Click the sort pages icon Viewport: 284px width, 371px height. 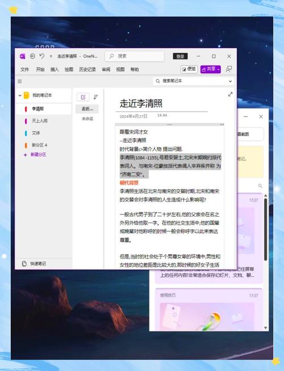click(x=95, y=97)
